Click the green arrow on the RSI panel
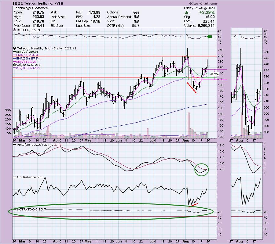The width and height of the screenshot is (275, 244). (x=209, y=37)
